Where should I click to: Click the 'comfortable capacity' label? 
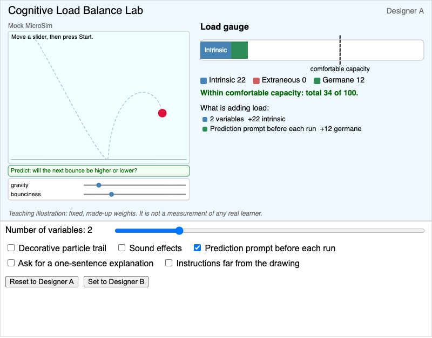pos(340,69)
